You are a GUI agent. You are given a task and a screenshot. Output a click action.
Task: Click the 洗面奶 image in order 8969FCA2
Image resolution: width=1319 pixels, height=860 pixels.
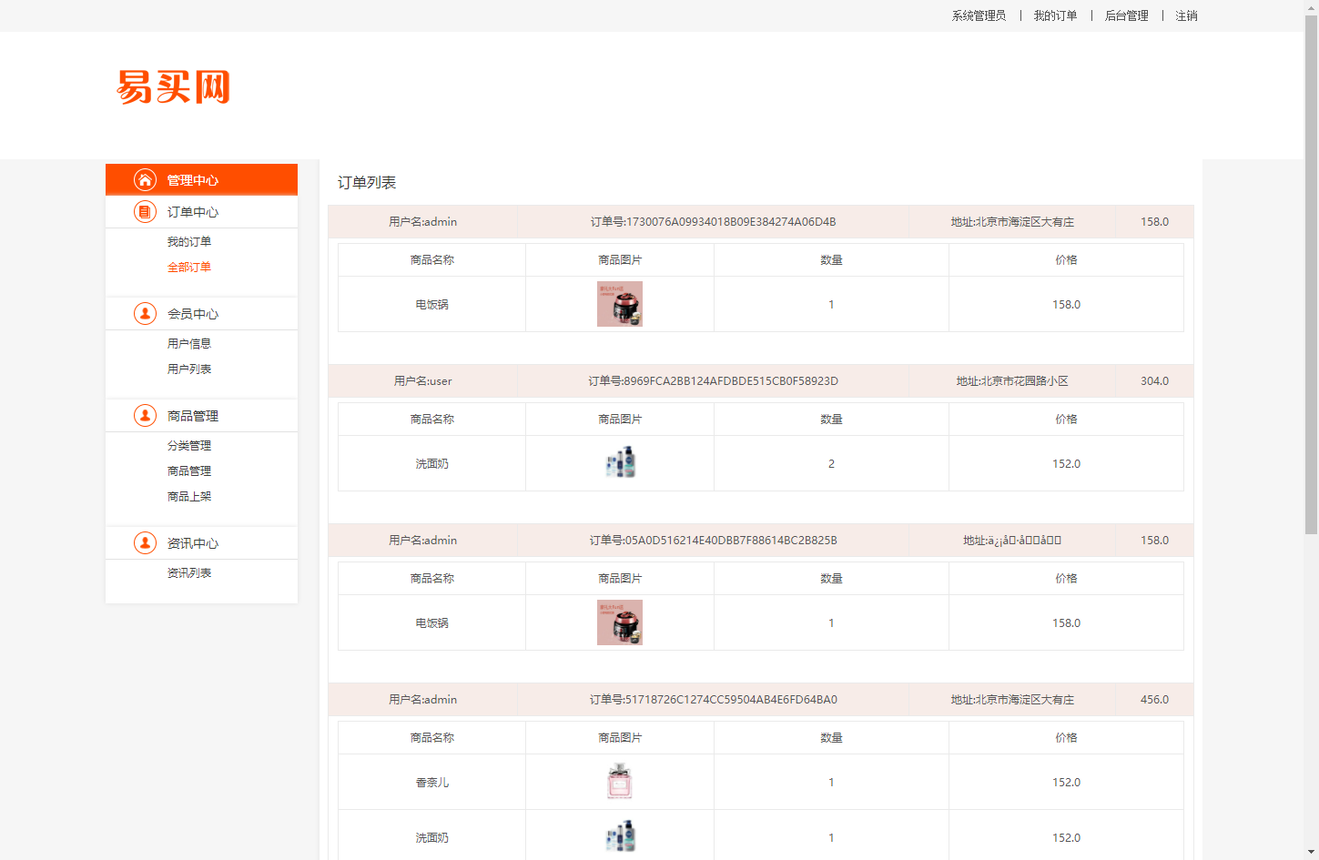(620, 462)
